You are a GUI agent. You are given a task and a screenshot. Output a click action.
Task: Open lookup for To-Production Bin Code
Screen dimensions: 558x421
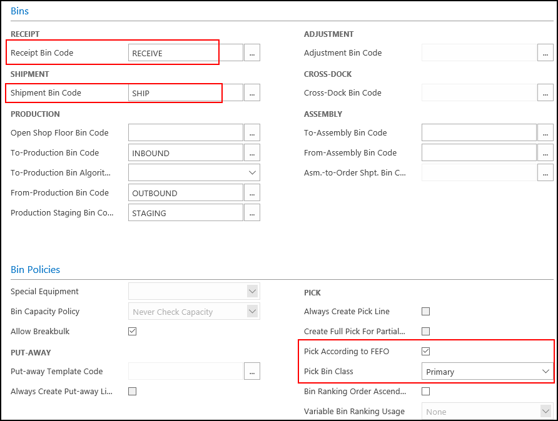[x=252, y=153]
